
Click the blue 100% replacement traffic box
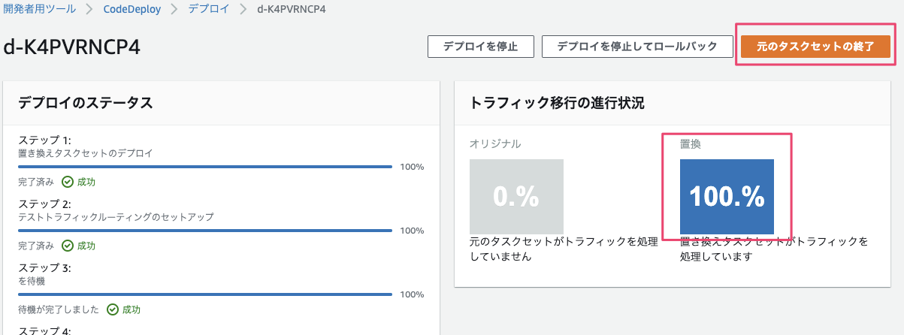tap(727, 196)
